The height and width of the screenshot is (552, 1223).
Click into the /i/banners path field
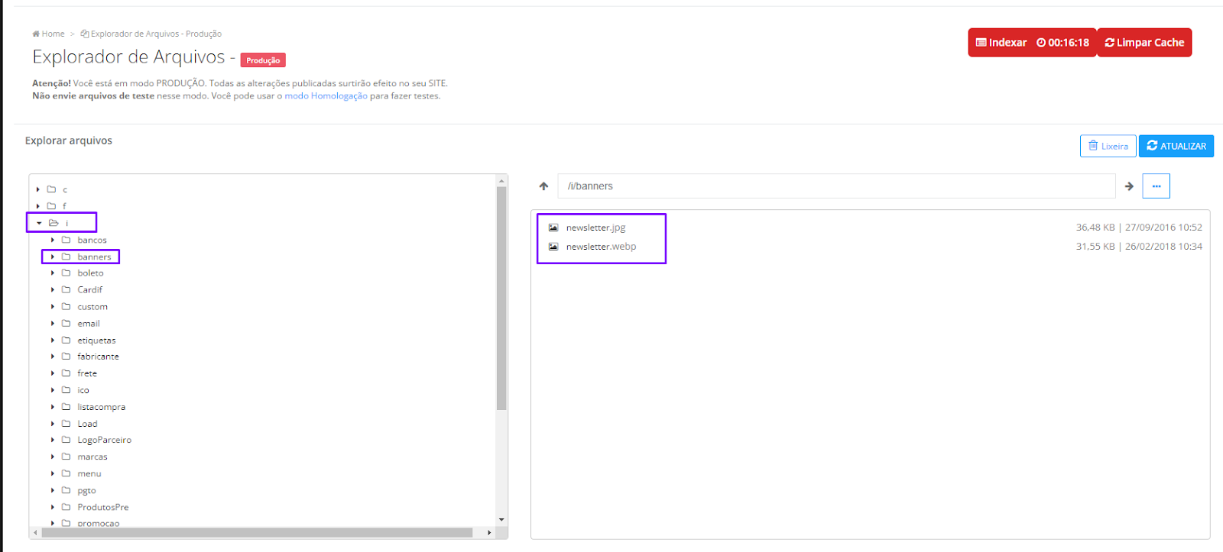coord(836,186)
